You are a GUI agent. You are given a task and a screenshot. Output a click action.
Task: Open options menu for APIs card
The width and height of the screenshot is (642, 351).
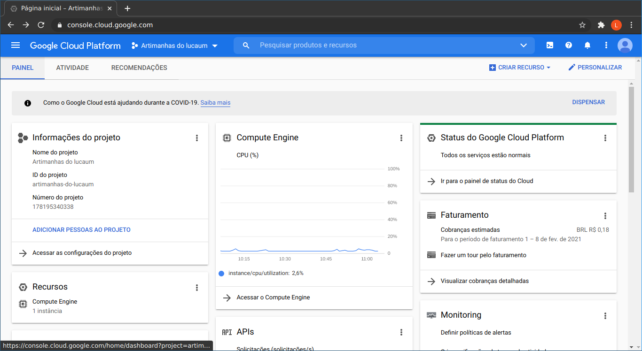pyautogui.click(x=401, y=332)
